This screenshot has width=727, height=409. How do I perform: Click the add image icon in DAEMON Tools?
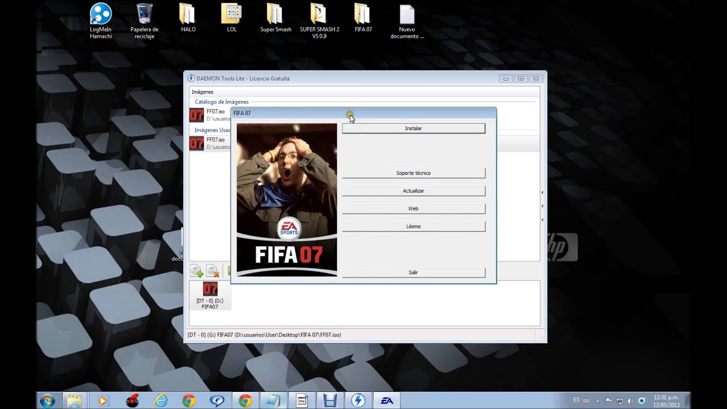pyautogui.click(x=197, y=272)
